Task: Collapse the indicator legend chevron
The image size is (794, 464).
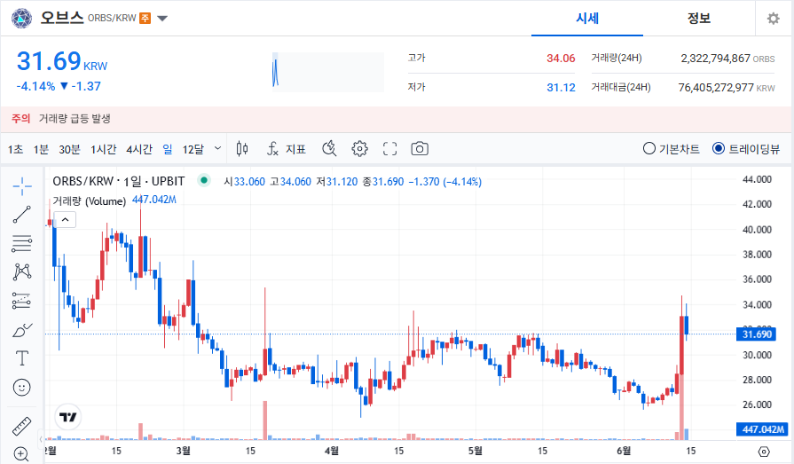Action: point(65,220)
